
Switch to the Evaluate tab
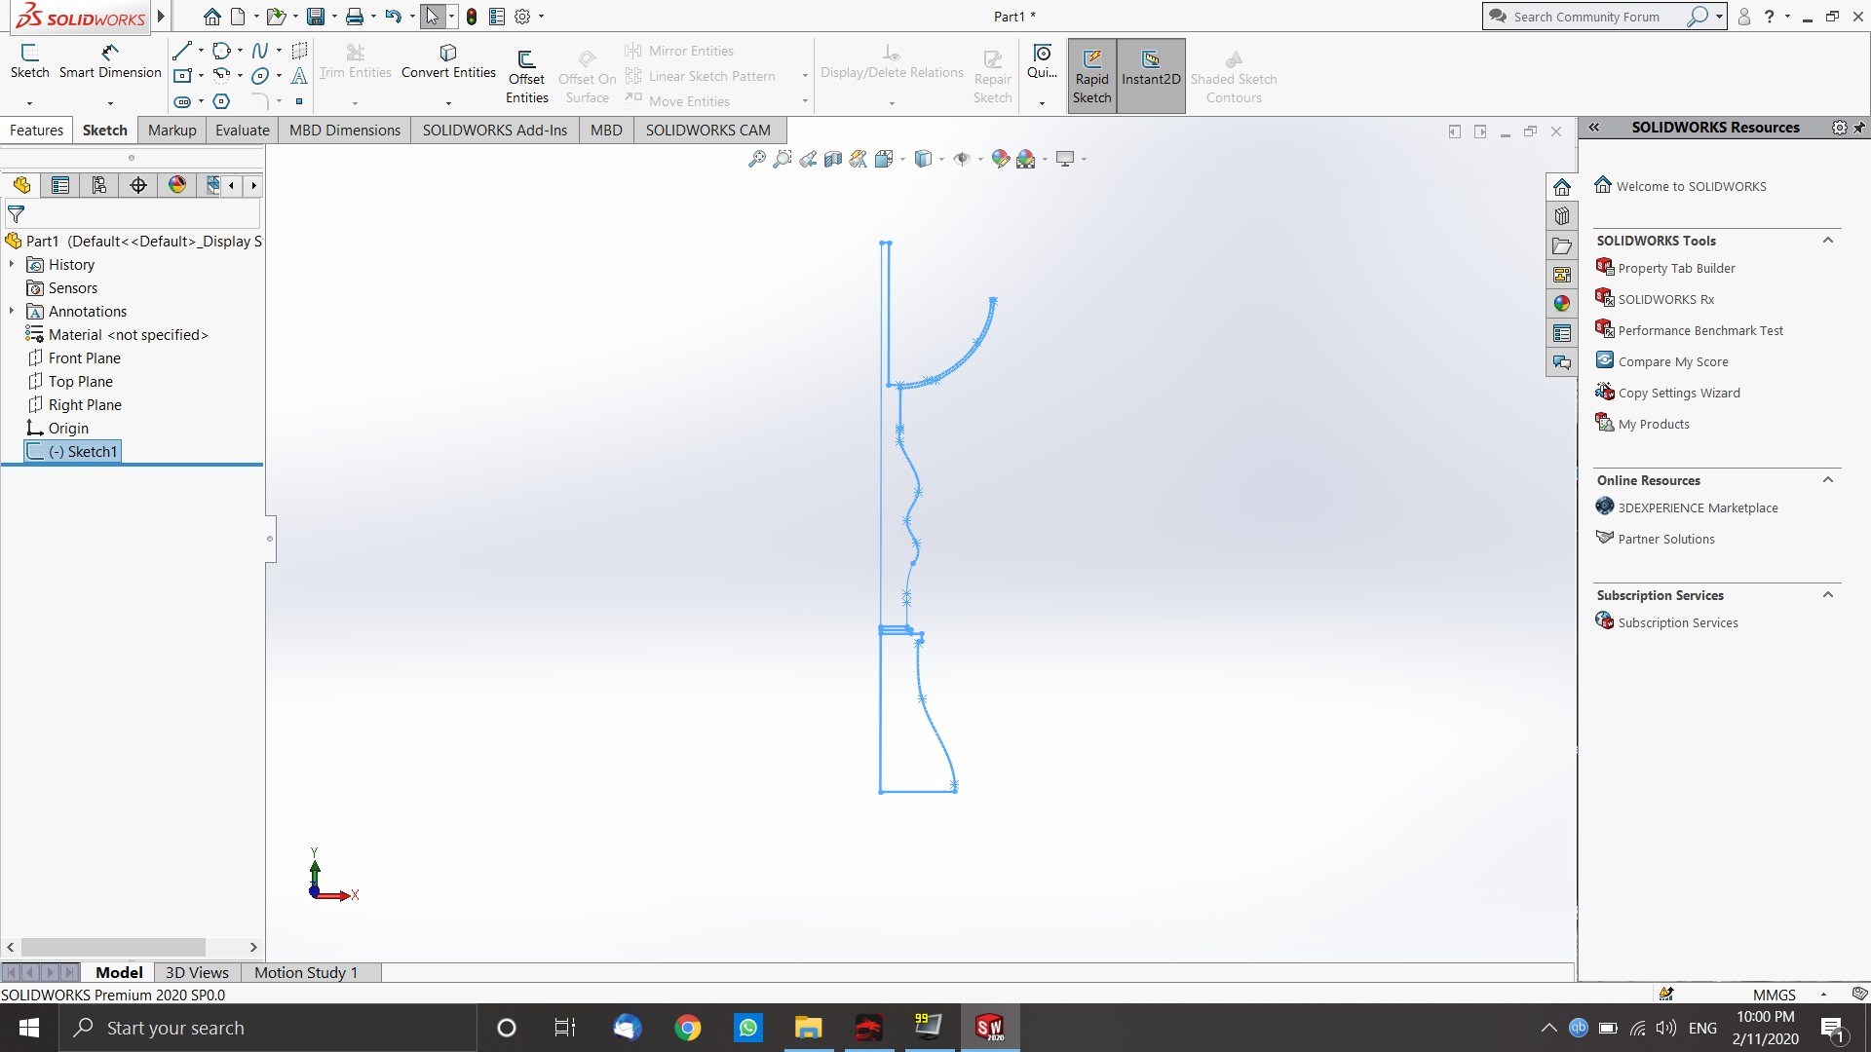point(242,130)
